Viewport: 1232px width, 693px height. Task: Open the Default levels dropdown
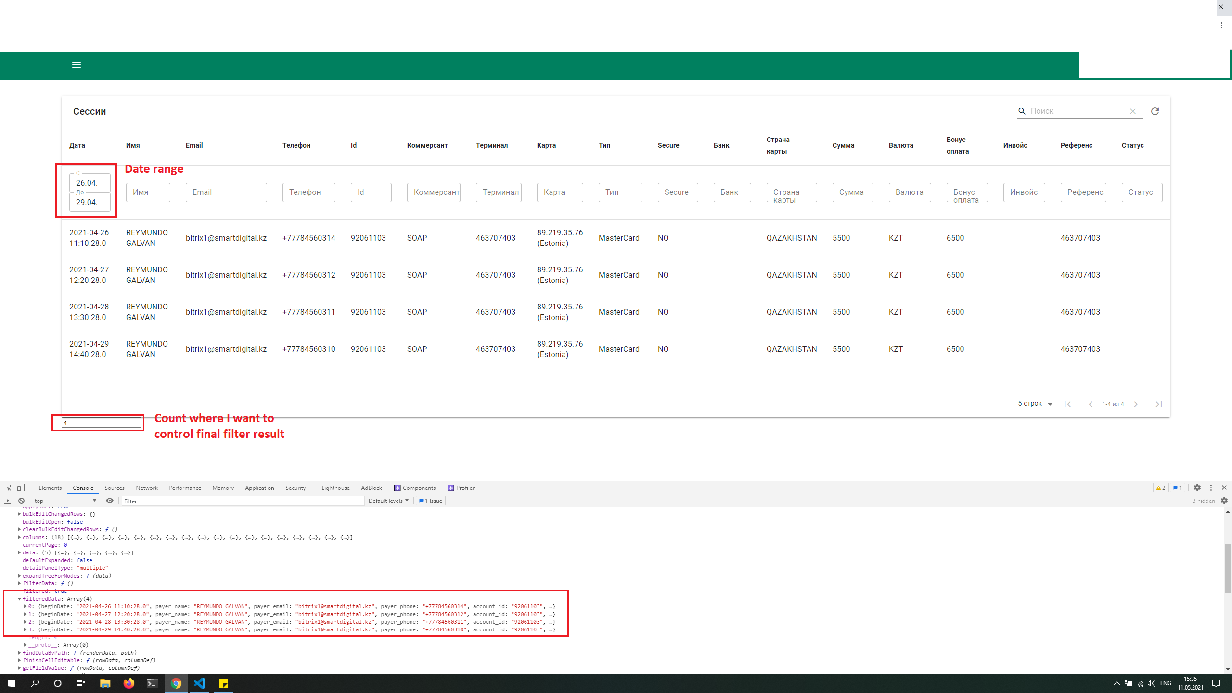388,500
